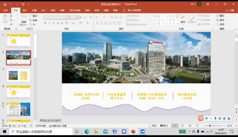Viewport: 238px width, 137px height.
Task: Select slide 3 thumbnail
Action: (x=18, y=75)
